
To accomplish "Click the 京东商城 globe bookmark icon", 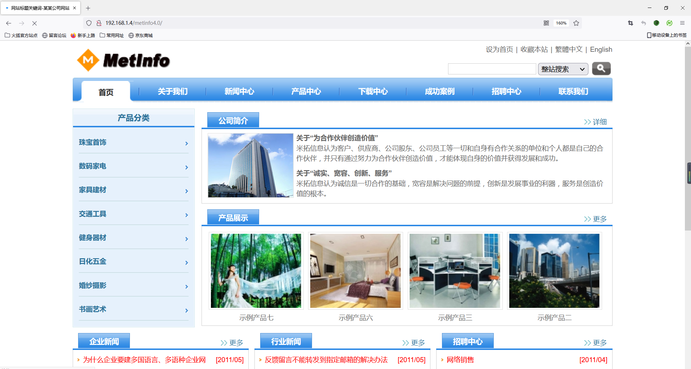I will click(x=131, y=35).
